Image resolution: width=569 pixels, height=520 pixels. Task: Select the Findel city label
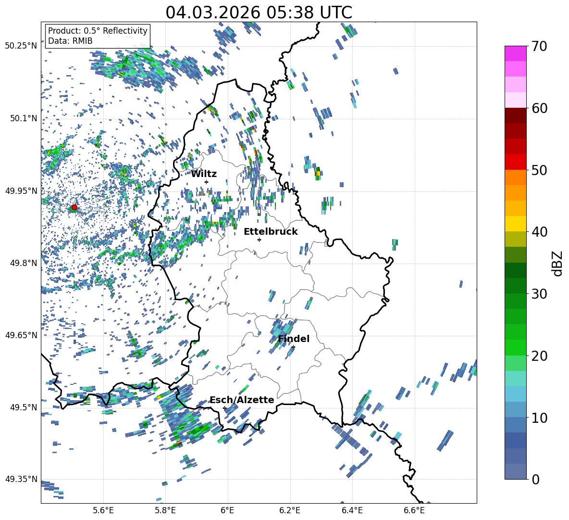click(294, 339)
